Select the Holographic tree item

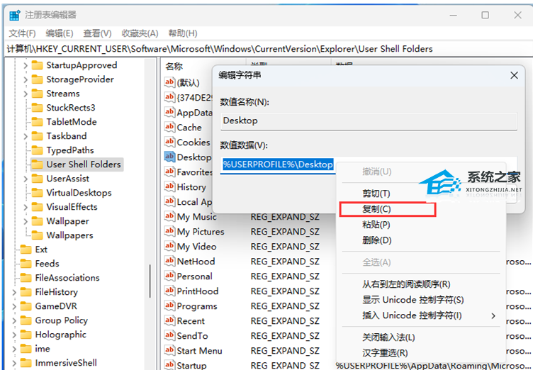point(60,335)
